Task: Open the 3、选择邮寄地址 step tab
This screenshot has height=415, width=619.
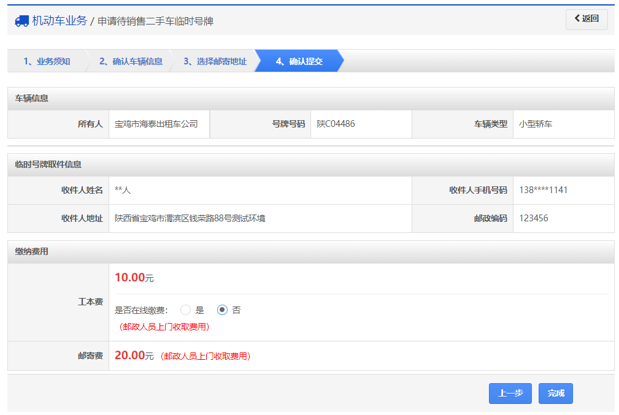Action: 218,61
